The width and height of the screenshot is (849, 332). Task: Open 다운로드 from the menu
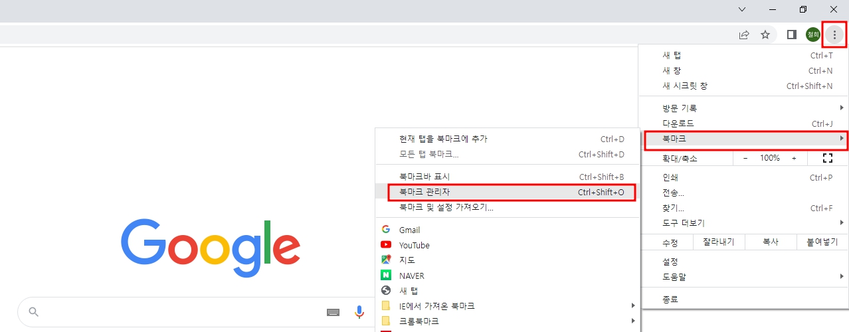pos(745,124)
